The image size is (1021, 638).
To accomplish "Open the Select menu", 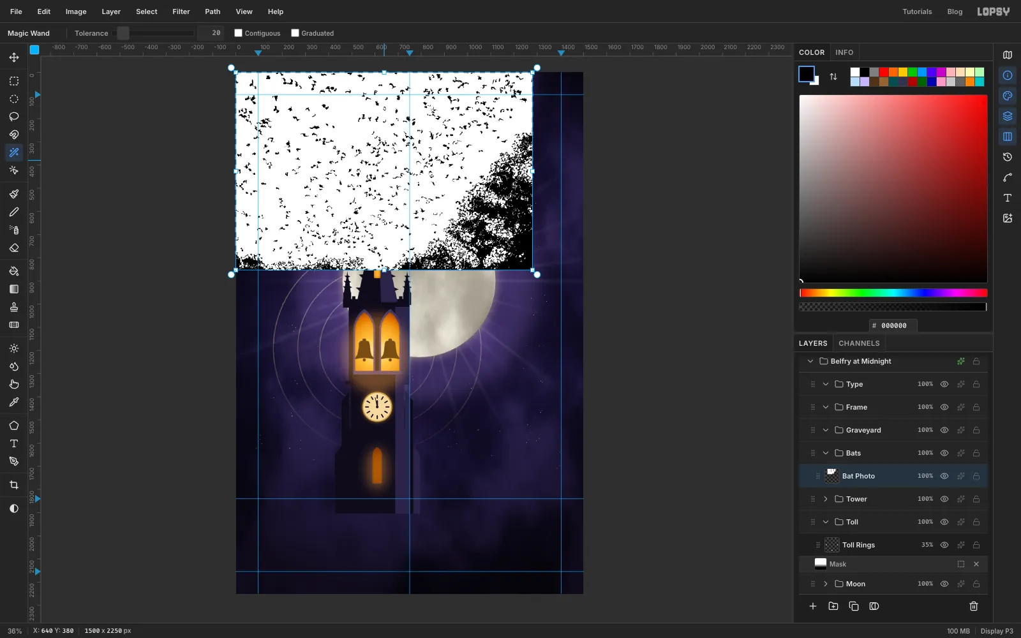I will 146,11.
